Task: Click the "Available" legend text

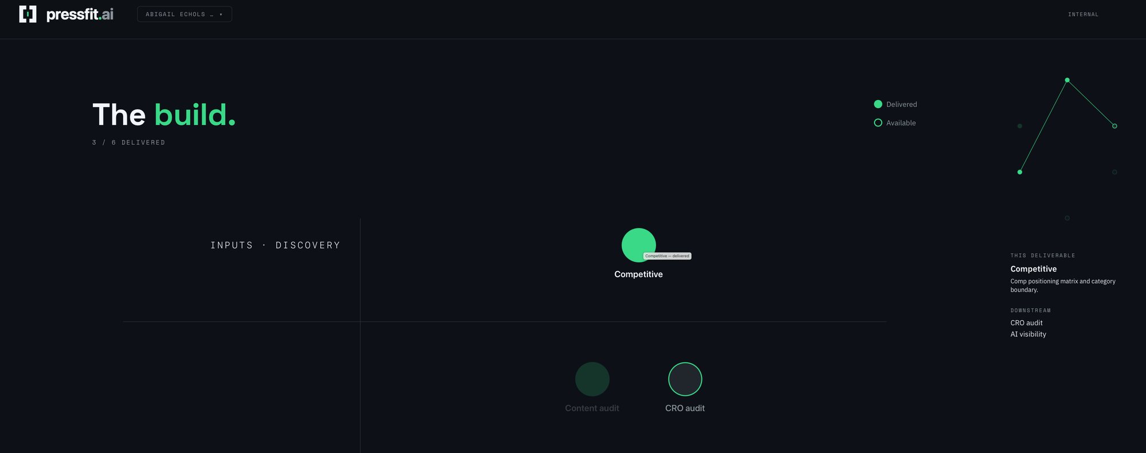Action: pos(901,123)
